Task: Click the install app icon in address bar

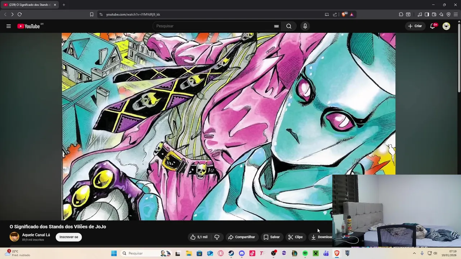Action: (327, 14)
